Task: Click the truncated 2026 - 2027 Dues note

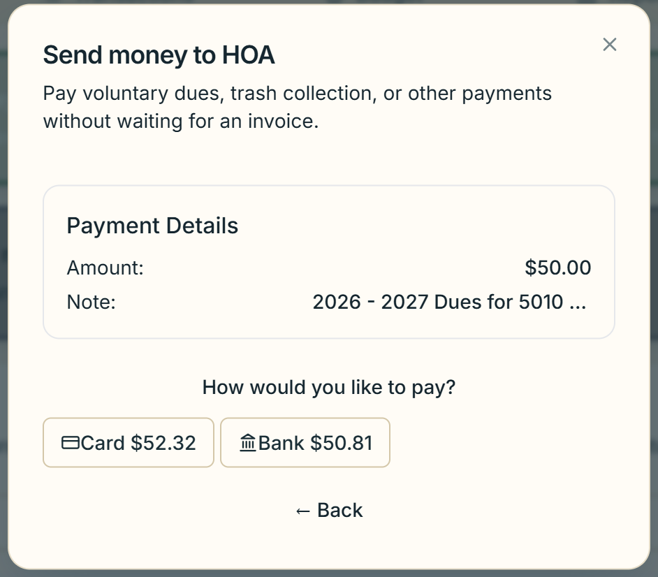Action: pyautogui.click(x=449, y=302)
